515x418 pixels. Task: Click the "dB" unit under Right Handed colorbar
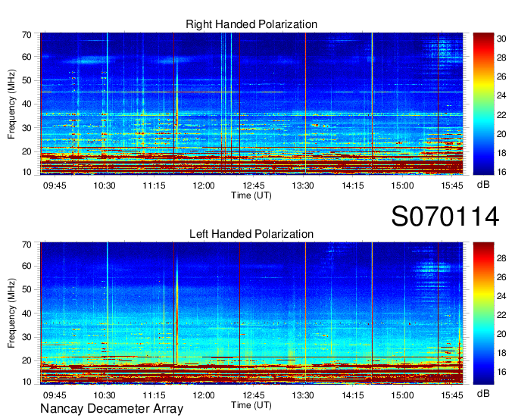pos(483,185)
